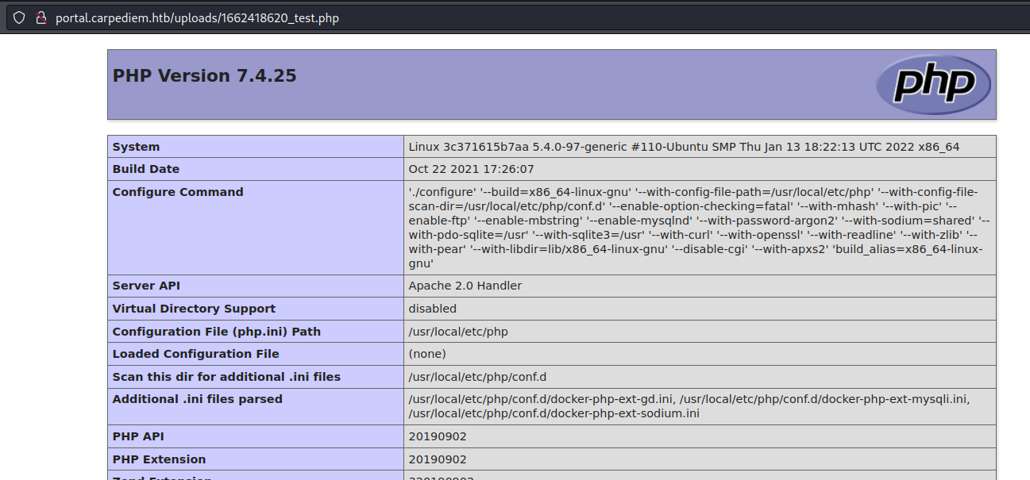Click the Build Date row label
The image size is (1030, 480).
tap(146, 169)
